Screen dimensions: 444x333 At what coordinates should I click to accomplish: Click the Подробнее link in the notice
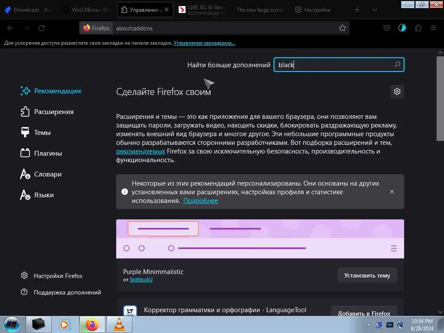(x=201, y=201)
